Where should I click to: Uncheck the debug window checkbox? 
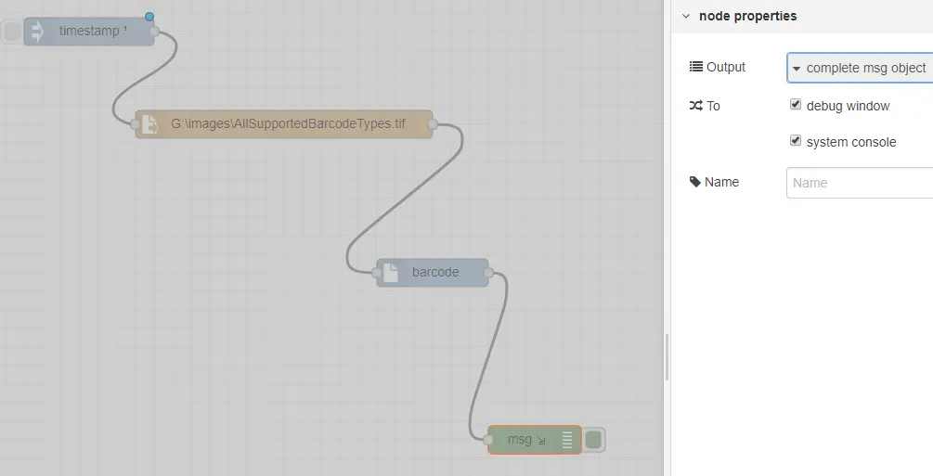point(795,104)
